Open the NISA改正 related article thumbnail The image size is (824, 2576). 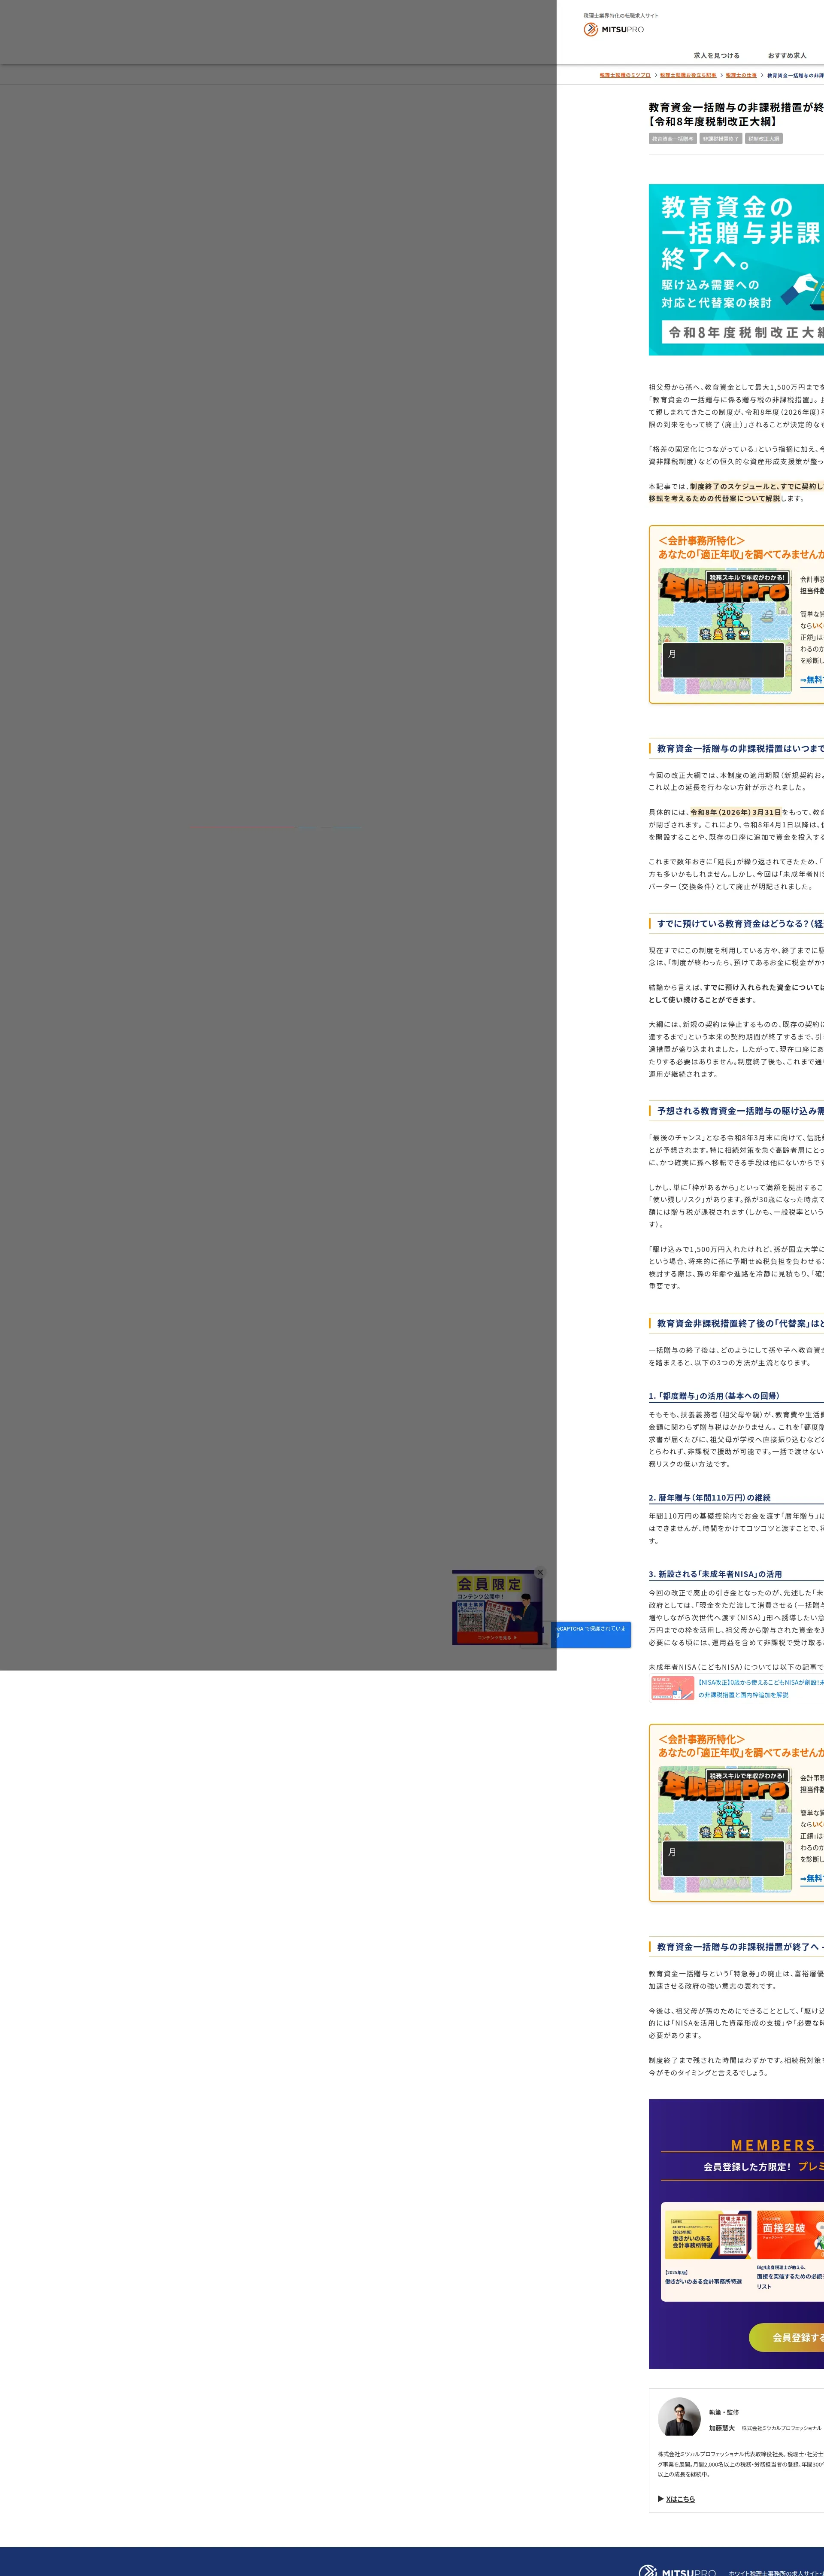click(x=672, y=1688)
